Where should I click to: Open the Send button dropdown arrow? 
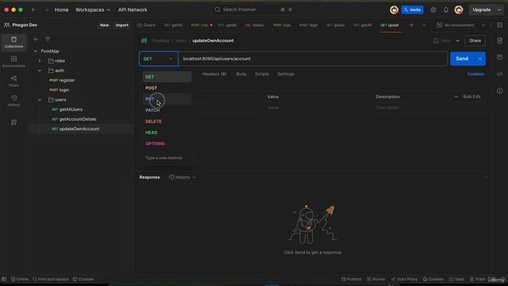[x=479, y=59]
